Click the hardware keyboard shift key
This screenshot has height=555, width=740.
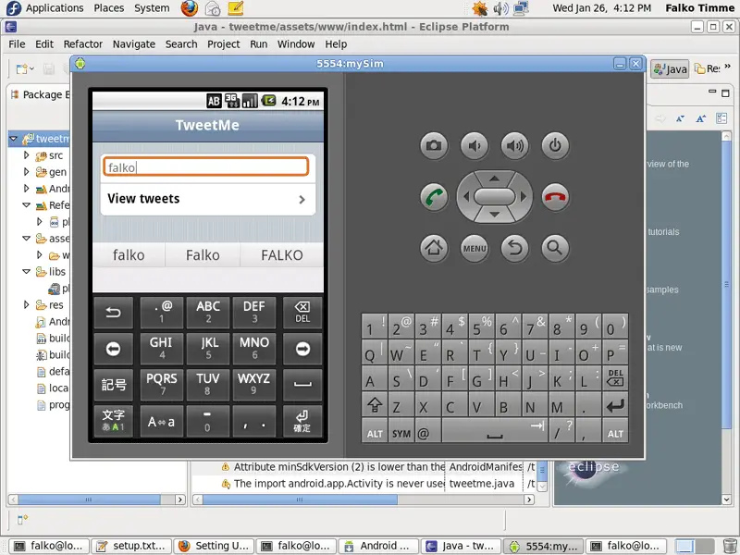point(375,404)
